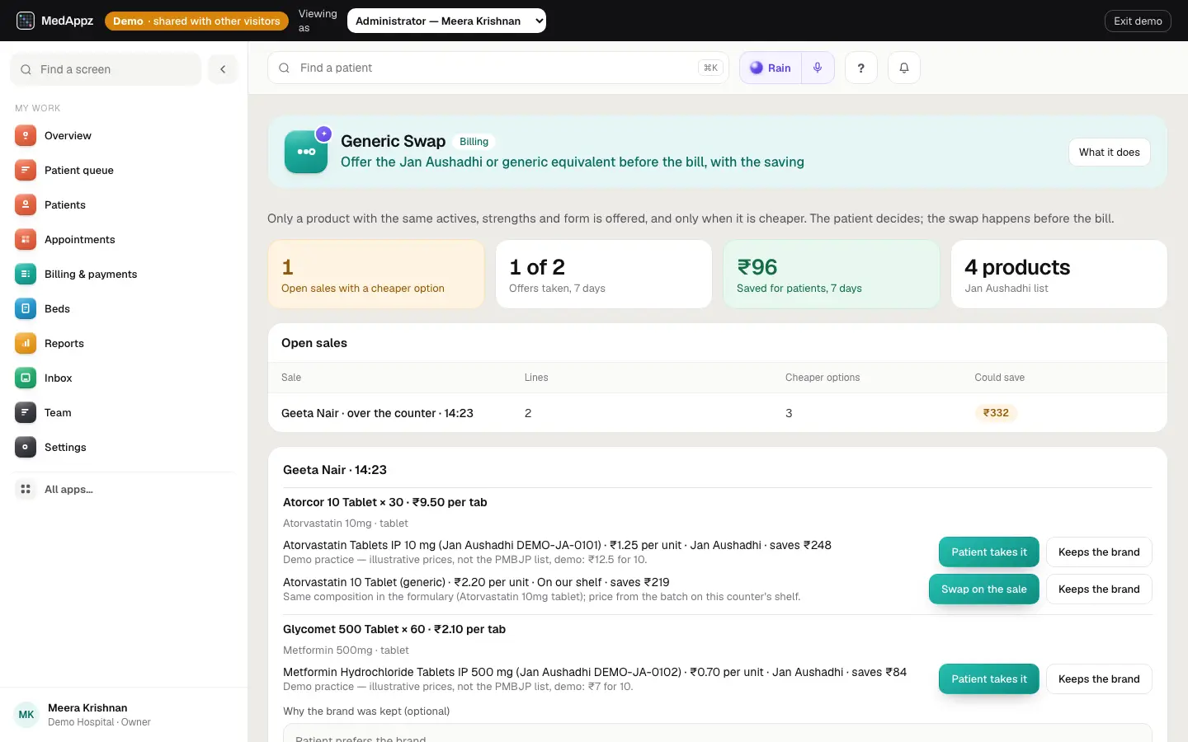Screen dimensions: 1188x742
Task: Click Swap on the sale for generic Atorvastatin
Action: click(984, 589)
